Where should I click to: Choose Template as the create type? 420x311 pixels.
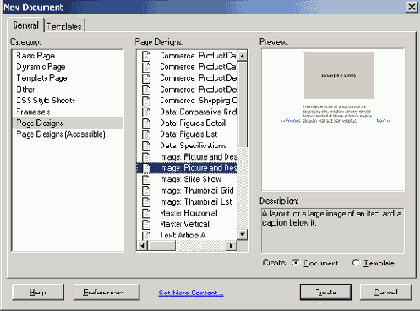pyautogui.click(x=356, y=263)
